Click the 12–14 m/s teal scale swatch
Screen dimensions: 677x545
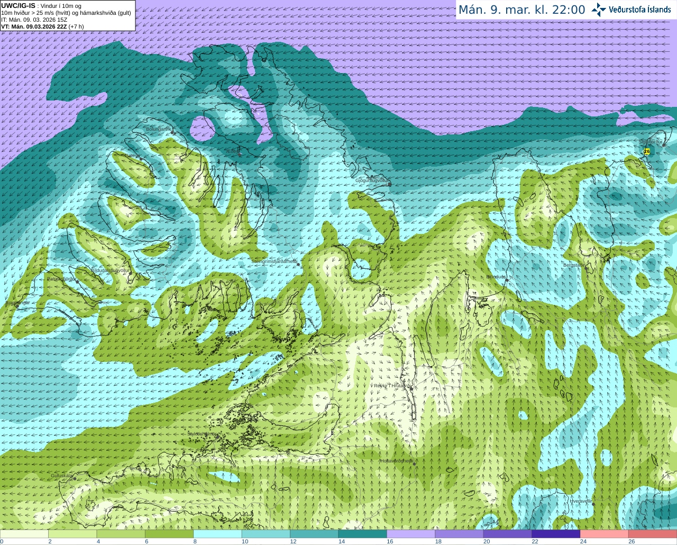coord(315,534)
